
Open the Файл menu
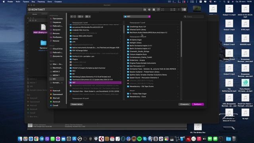click(18, 2)
